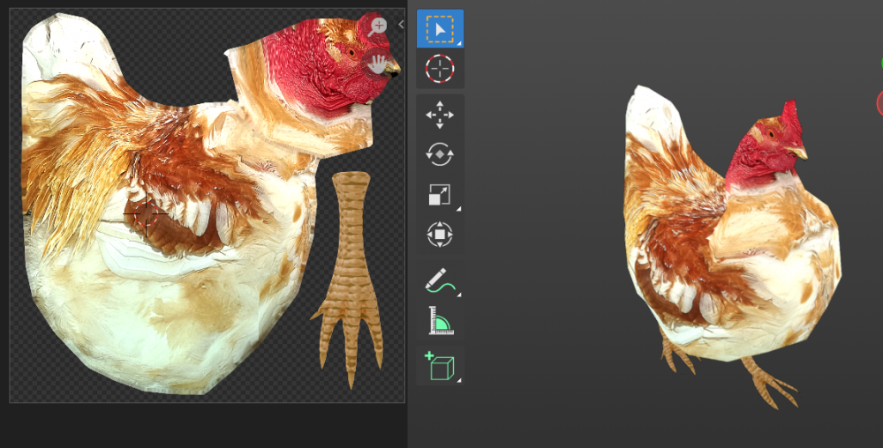Activate the Measure ruler tool
This screenshot has width=883, height=448.
click(x=440, y=320)
